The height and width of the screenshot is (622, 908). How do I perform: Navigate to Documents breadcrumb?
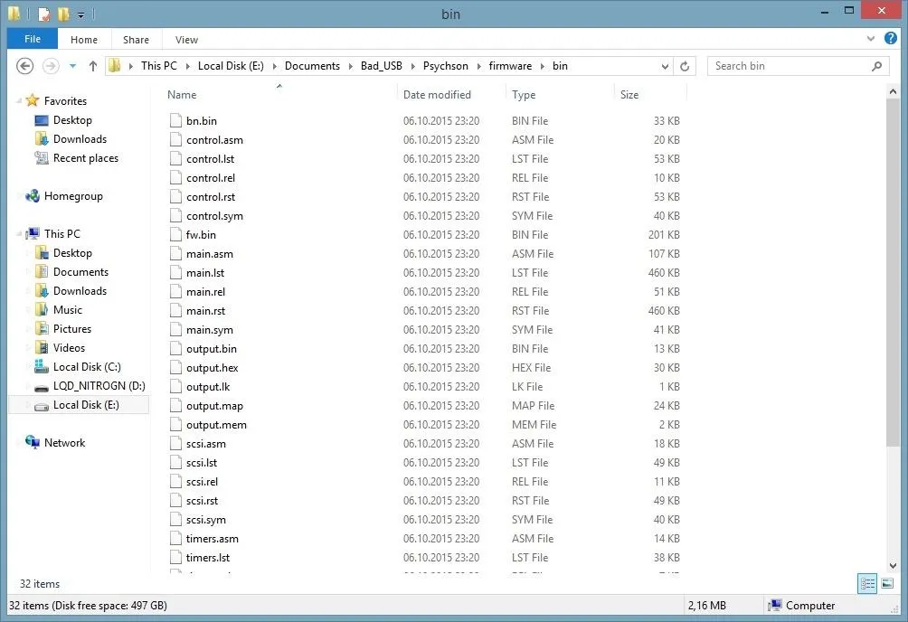coord(312,66)
